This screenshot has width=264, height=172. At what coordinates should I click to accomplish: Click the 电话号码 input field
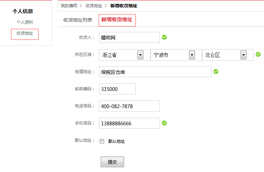click(129, 106)
